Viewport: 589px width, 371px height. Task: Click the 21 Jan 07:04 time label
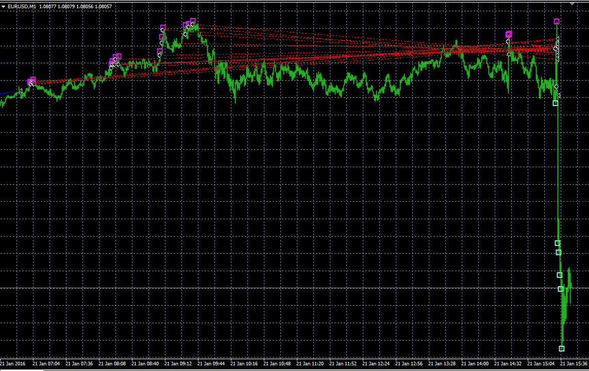[46, 363]
